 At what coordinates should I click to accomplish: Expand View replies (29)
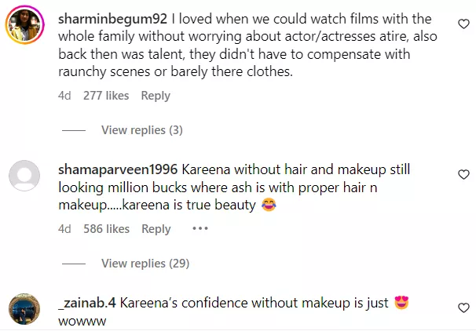[145, 263]
